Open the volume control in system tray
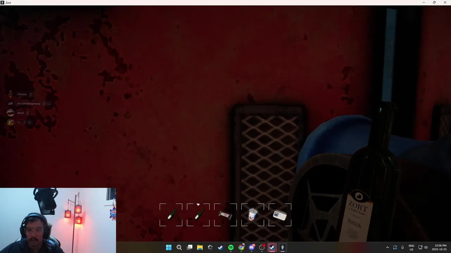451x253 pixels. click(x=426, y=247)
